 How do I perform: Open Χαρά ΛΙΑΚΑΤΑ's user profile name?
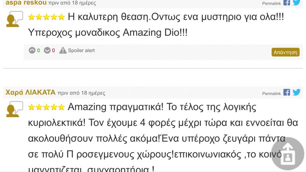coord(31,92)
